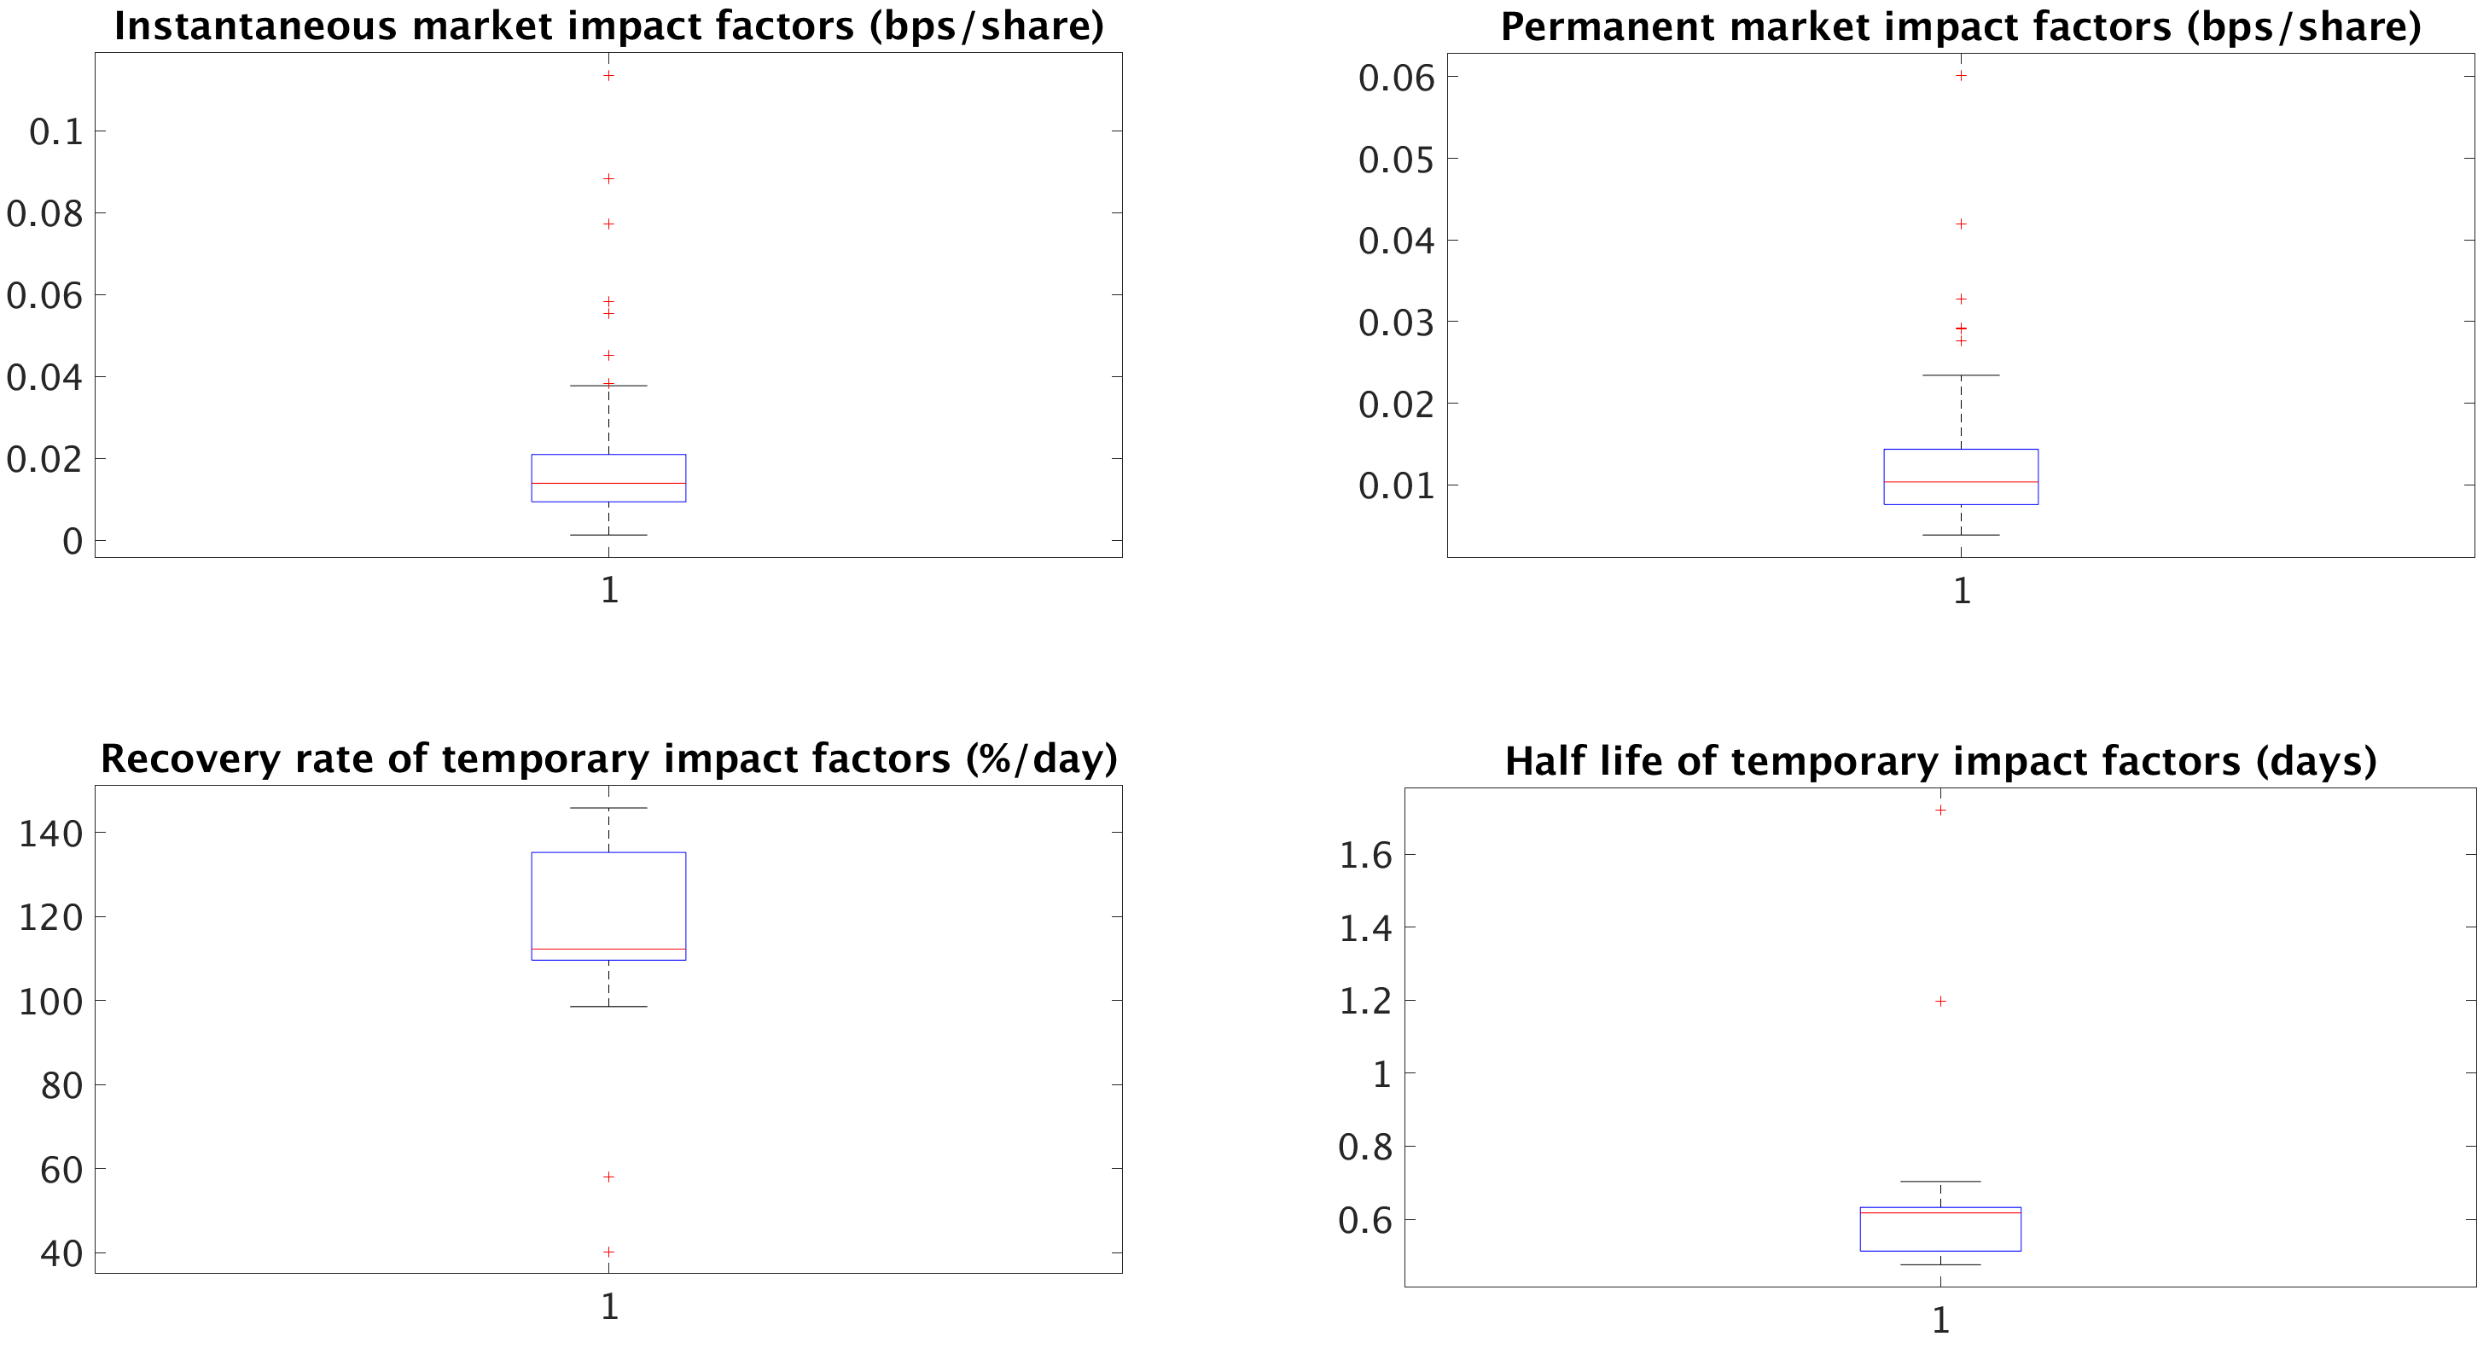The width and height of the screenshot is (2489, 1354).
Task: Pick the highest outlier in Permanent plot
Action: tap(1961, 75)
